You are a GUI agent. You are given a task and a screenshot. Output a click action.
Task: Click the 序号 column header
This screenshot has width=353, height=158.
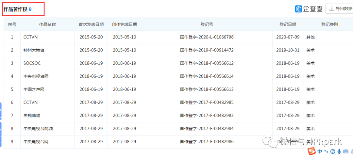12,24
